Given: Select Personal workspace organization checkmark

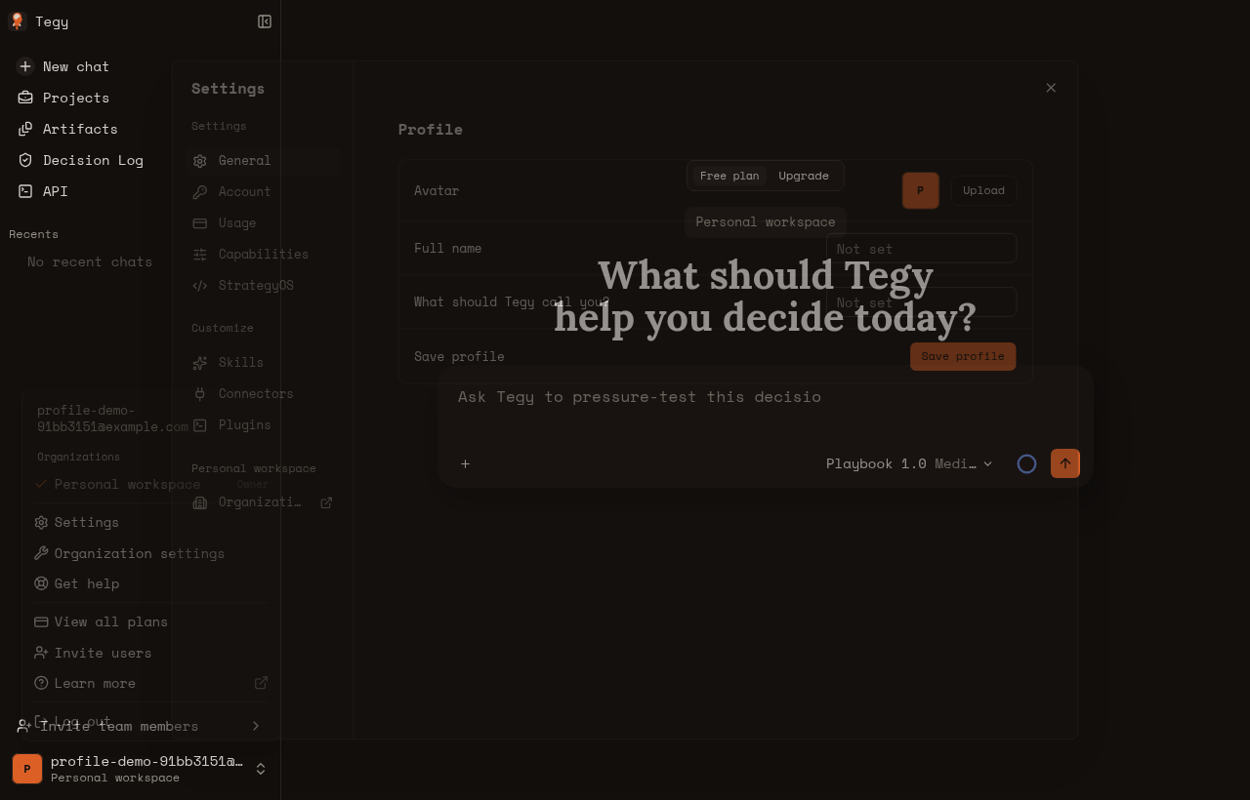Looking at the screenshot, I should pyautogui.click(x=41, y=484).
